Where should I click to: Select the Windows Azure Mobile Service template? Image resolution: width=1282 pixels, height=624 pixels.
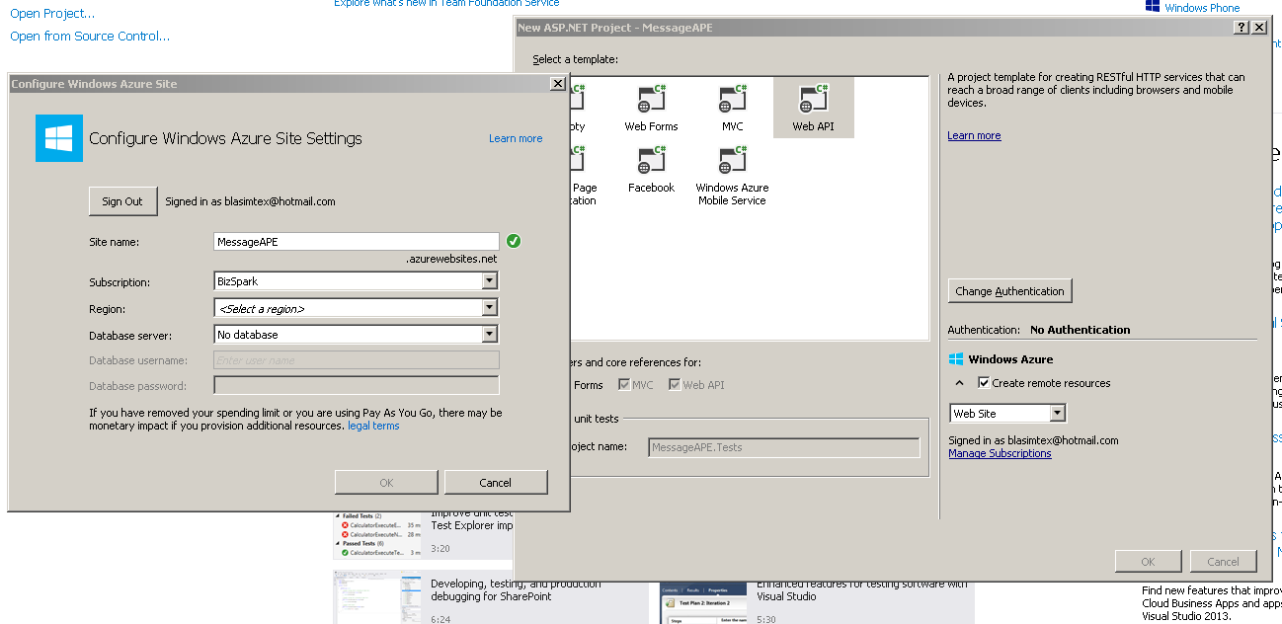(732, 161)
